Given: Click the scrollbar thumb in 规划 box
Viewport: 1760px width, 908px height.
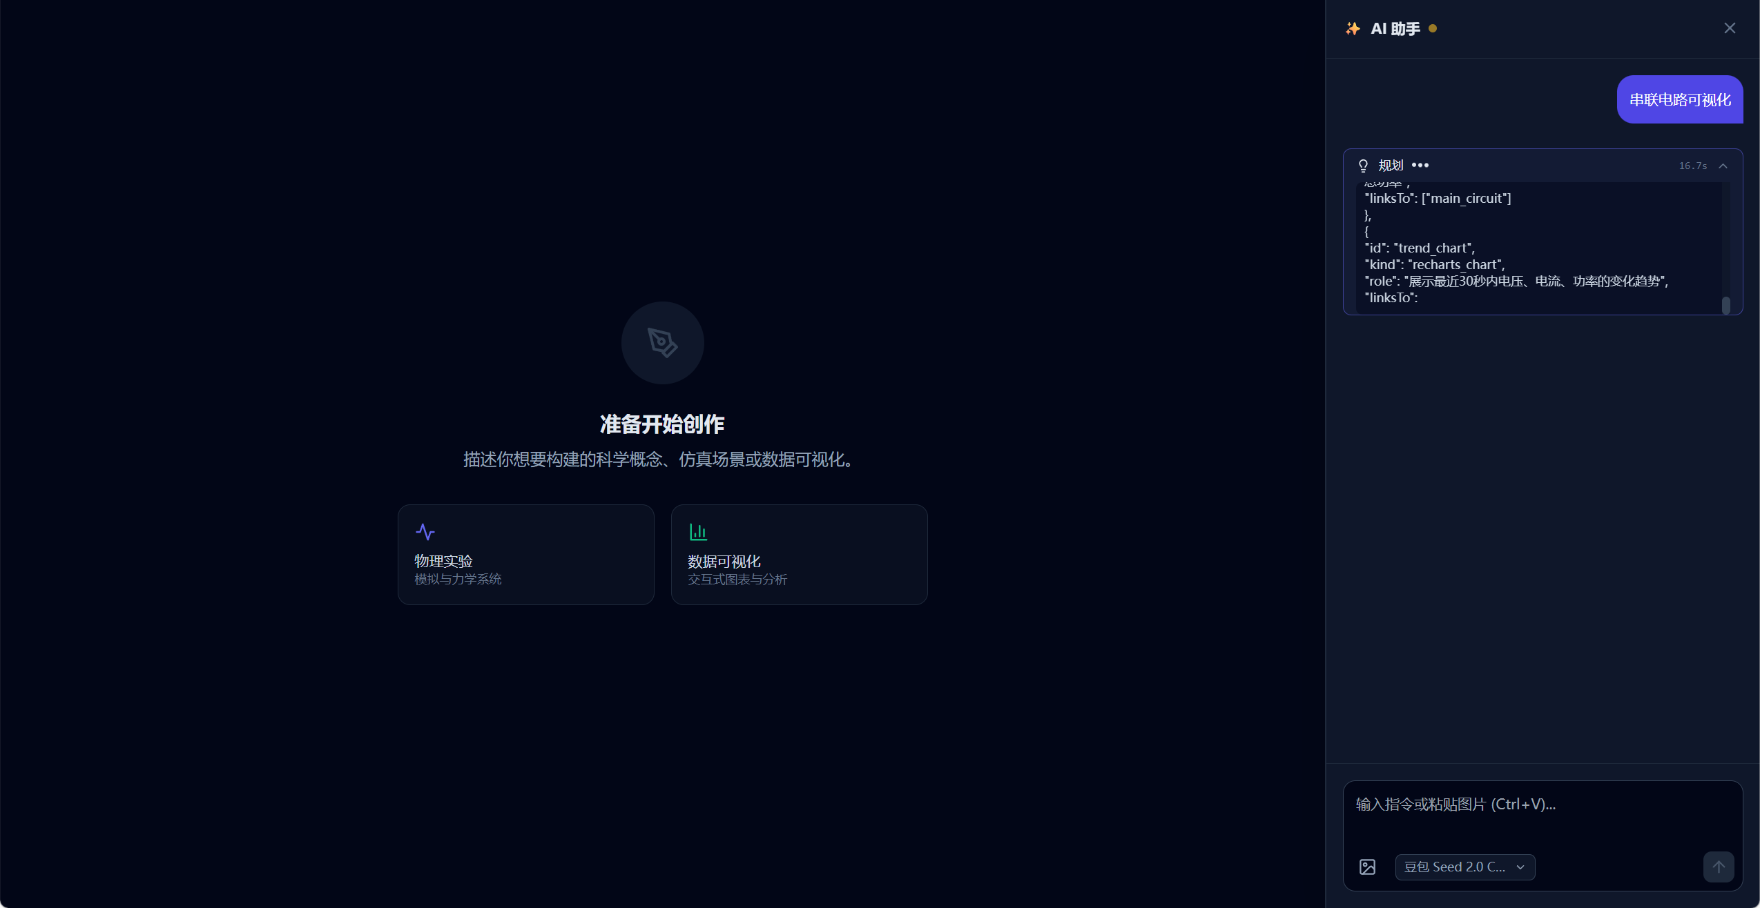Looking at the screenshot, I should (1725, 305).
